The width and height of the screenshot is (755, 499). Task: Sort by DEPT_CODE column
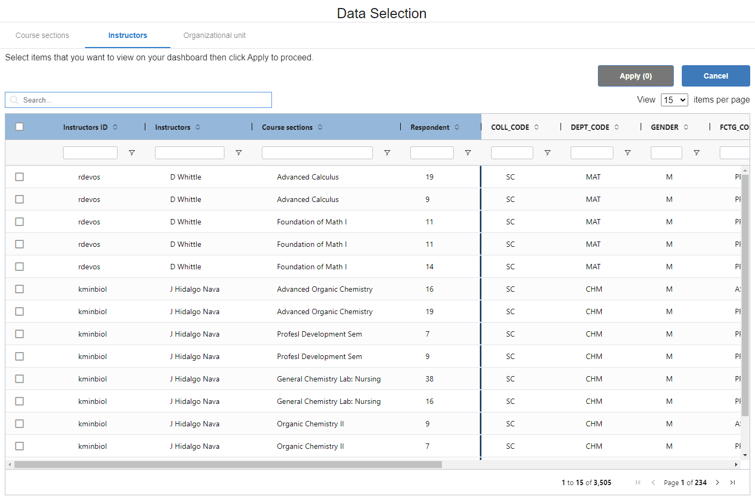[617, 127]
